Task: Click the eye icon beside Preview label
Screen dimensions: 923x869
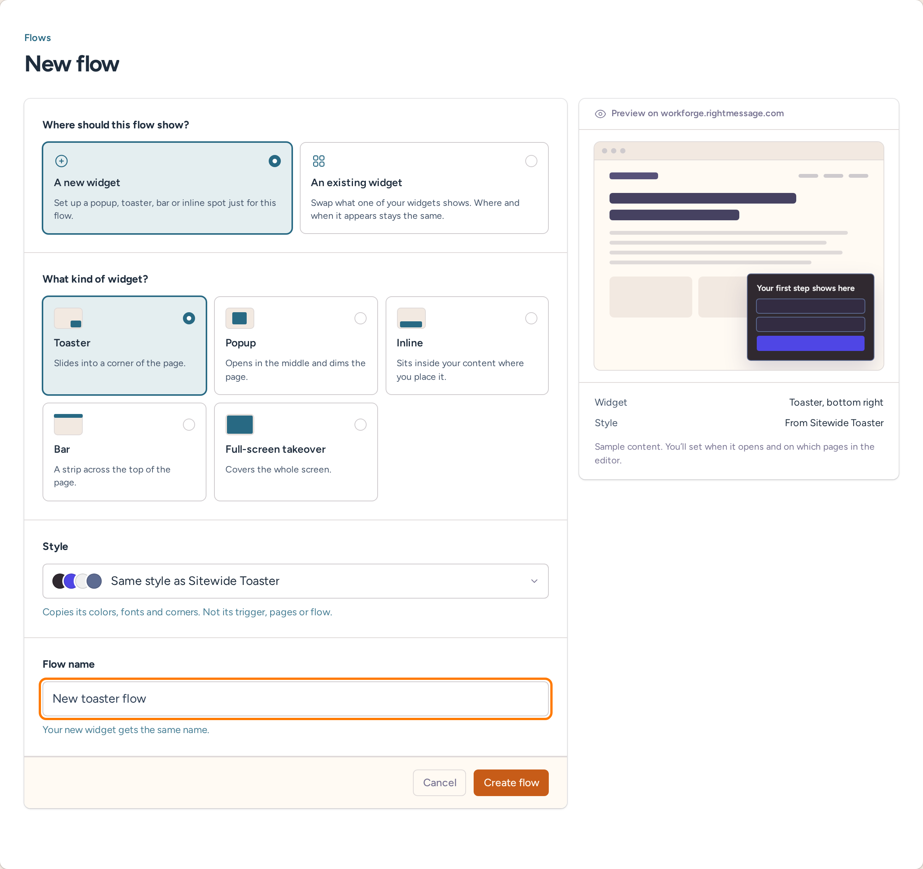Action: (600, 114)
